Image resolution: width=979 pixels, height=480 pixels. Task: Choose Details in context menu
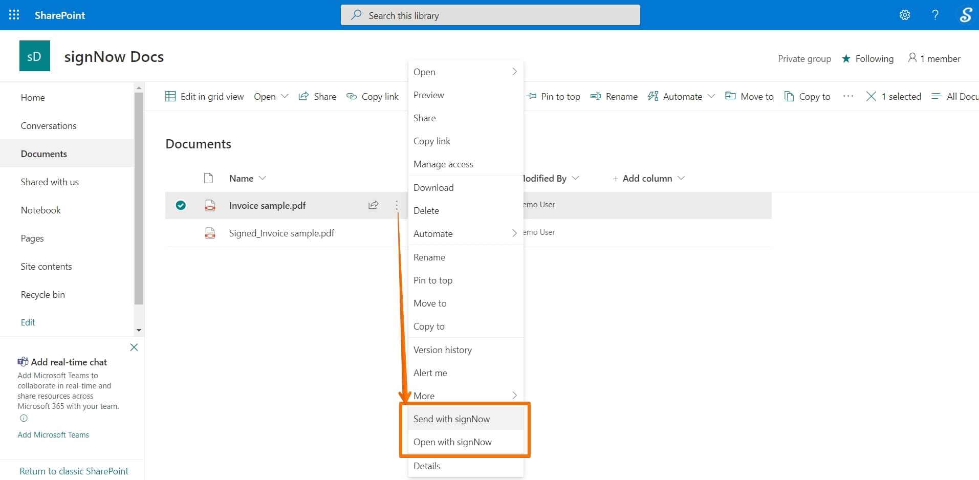pyautogui.click(x=466, y=466)
